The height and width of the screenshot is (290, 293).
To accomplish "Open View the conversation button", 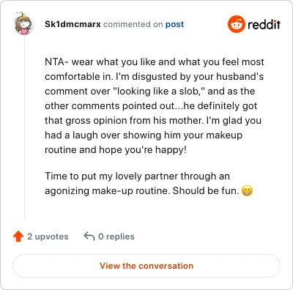I will [146, 266].
